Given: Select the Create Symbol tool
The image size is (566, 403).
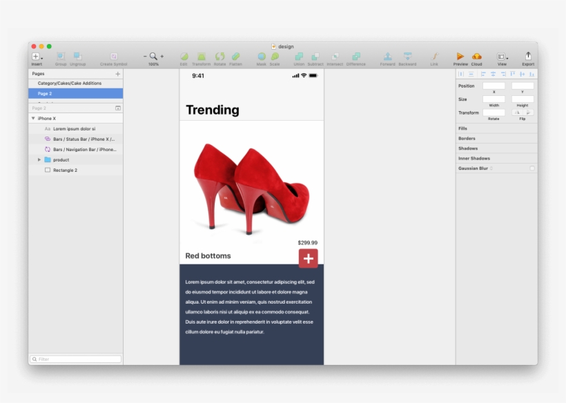Looking at the screenshot, I should (113, 57).
